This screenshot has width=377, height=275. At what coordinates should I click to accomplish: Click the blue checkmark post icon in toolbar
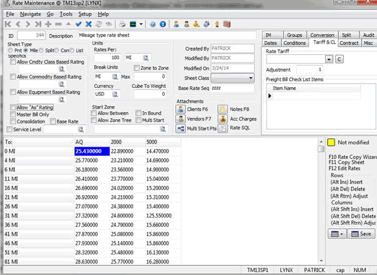tap(79, 24)
